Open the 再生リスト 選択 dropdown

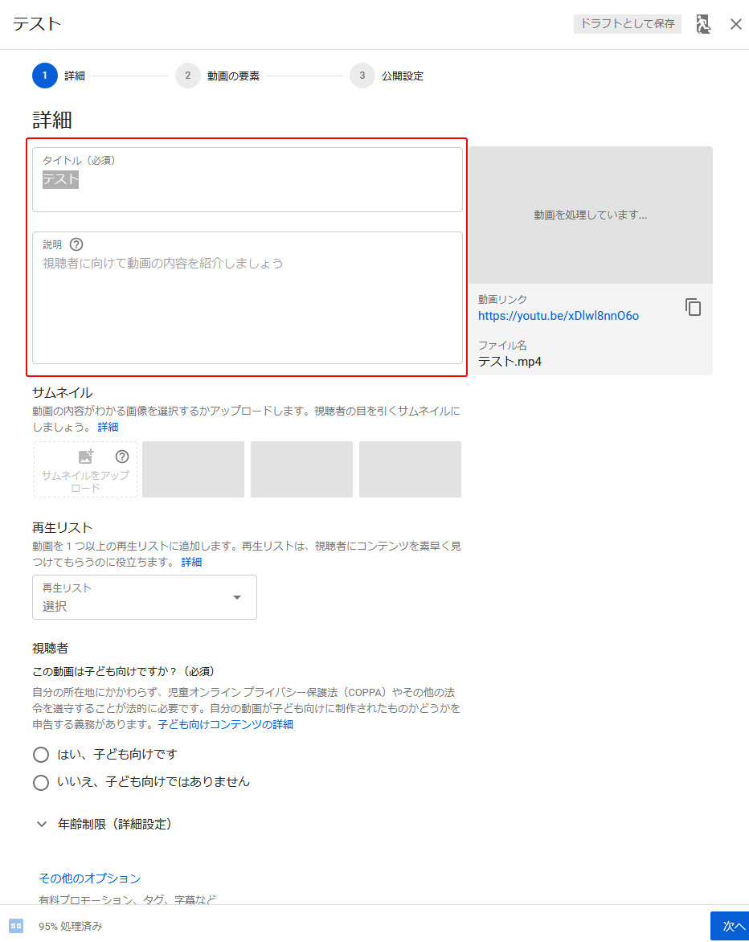tap(144, 597)
